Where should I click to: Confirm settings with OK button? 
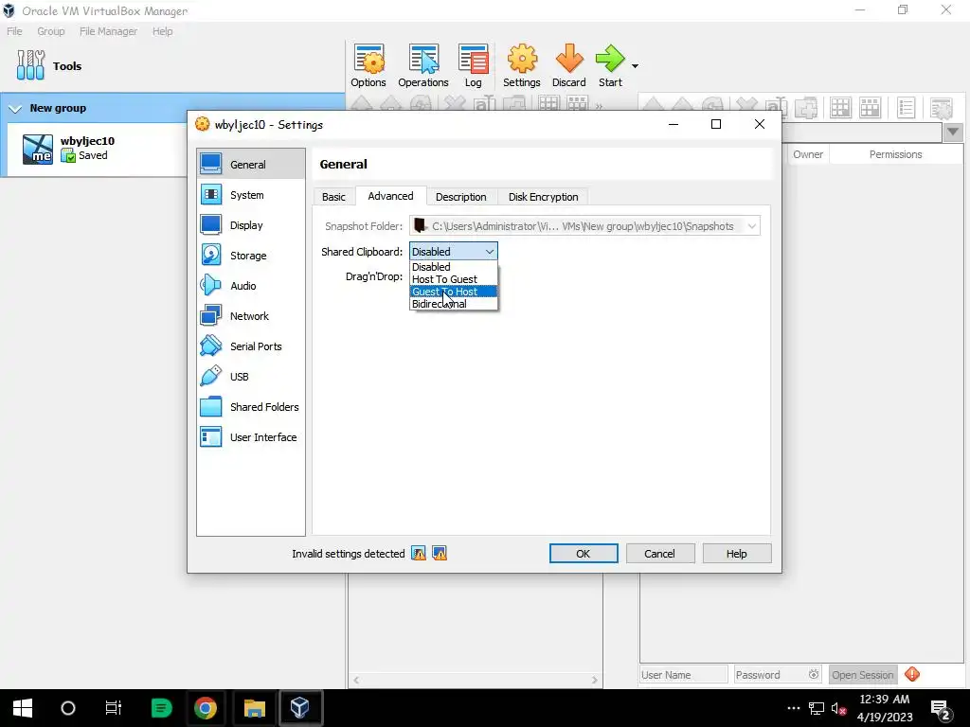tap(584, 554)
